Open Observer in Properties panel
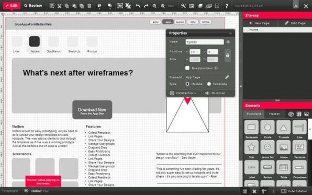 pyautogui.click(x=215, y=93)
